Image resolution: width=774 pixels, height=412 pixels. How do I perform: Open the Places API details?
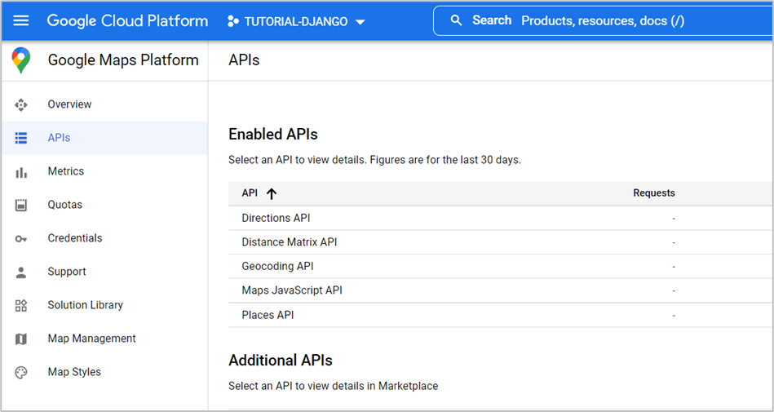[x=268, y=315]
